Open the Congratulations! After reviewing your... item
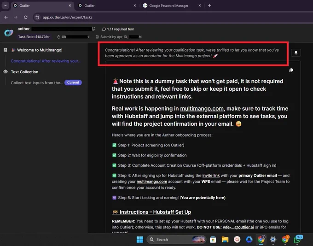 46,61
